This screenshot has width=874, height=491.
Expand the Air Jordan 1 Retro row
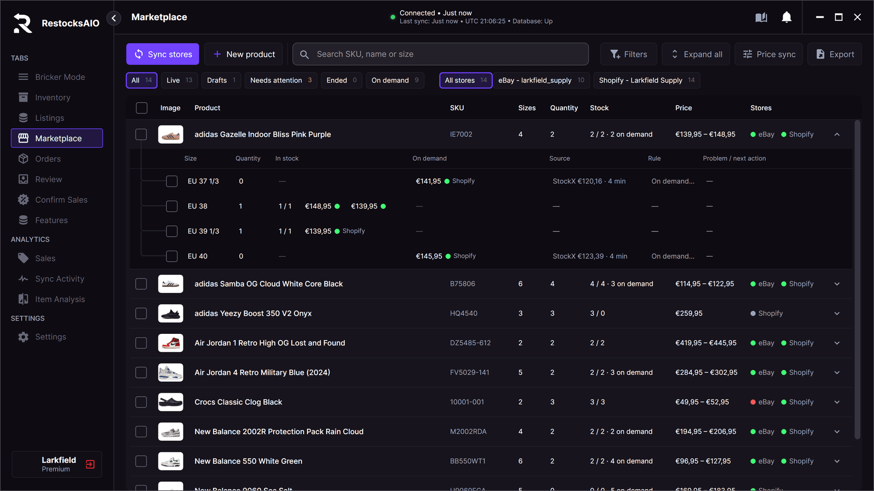coord(837,343)
